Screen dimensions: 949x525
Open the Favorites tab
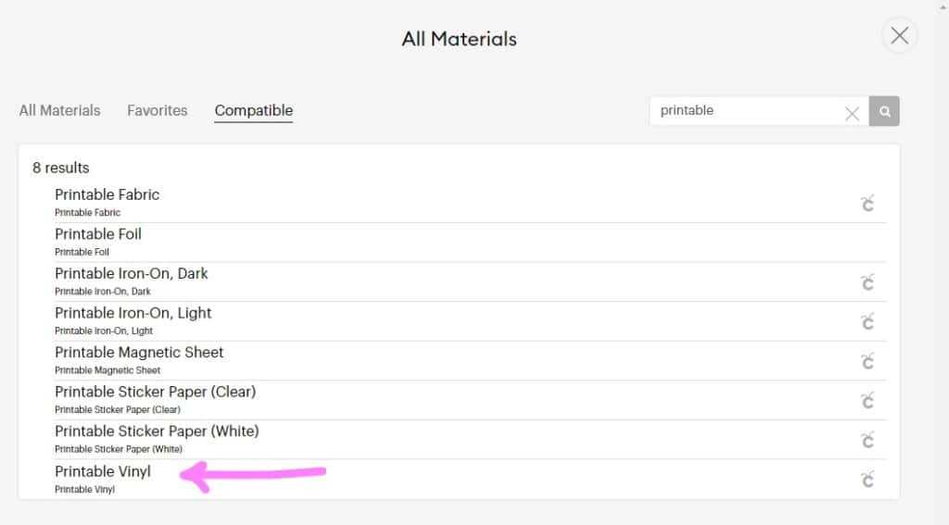(x=158, y=111)
